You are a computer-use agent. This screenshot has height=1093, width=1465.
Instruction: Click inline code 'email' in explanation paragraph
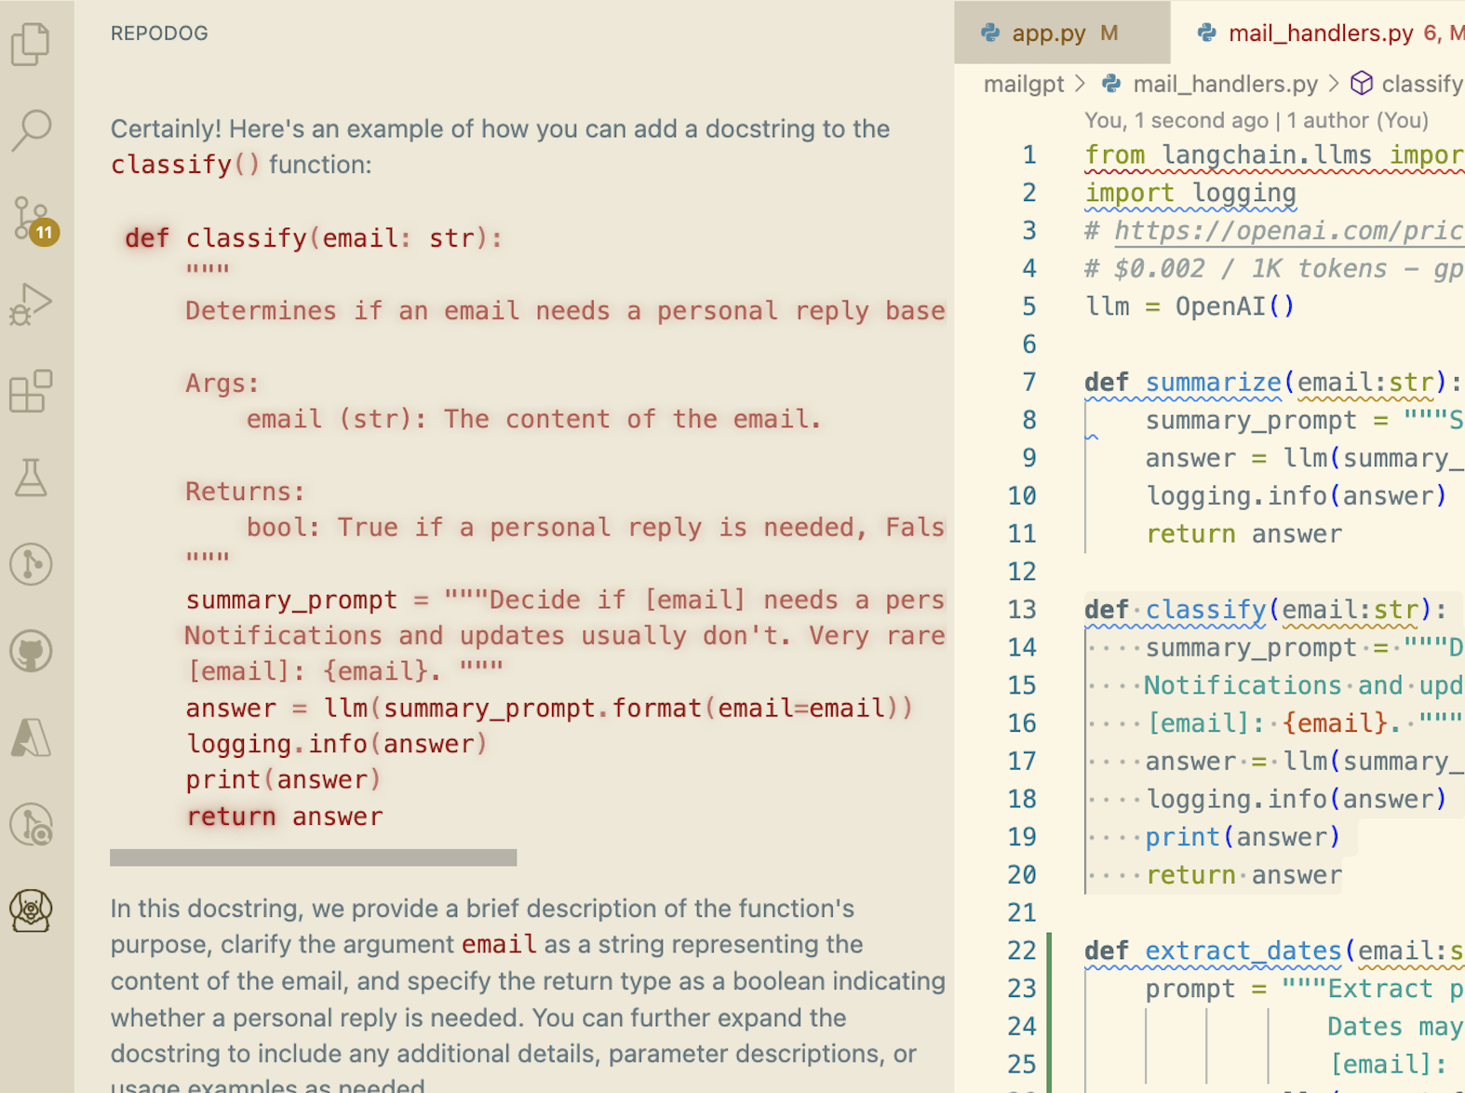(x=499, y=944)
